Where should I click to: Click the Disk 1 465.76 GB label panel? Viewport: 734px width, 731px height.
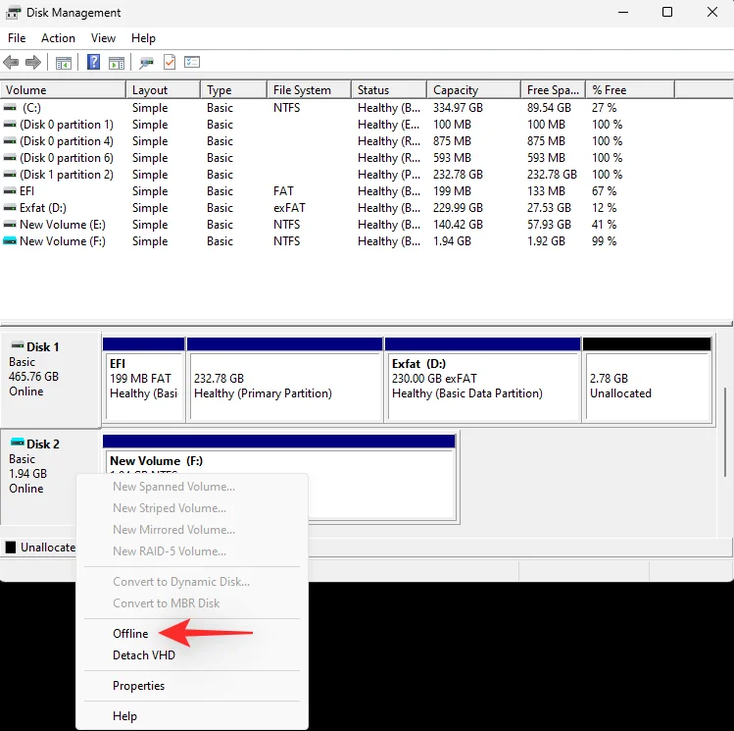(51, 380)
